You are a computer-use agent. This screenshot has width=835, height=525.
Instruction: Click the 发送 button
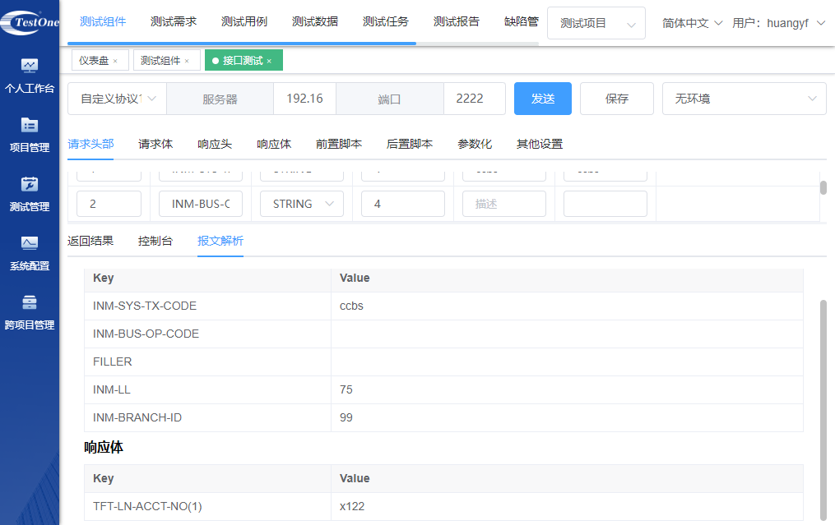pyautogui.click(x=542, y=99)
